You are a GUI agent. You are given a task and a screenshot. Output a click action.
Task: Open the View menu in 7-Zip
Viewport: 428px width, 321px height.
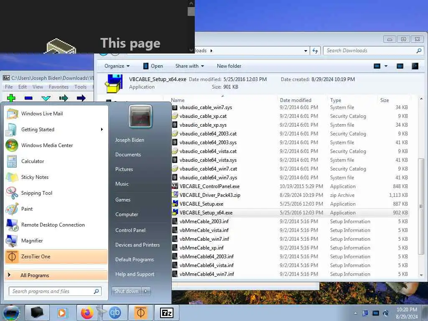coord(38,87)
